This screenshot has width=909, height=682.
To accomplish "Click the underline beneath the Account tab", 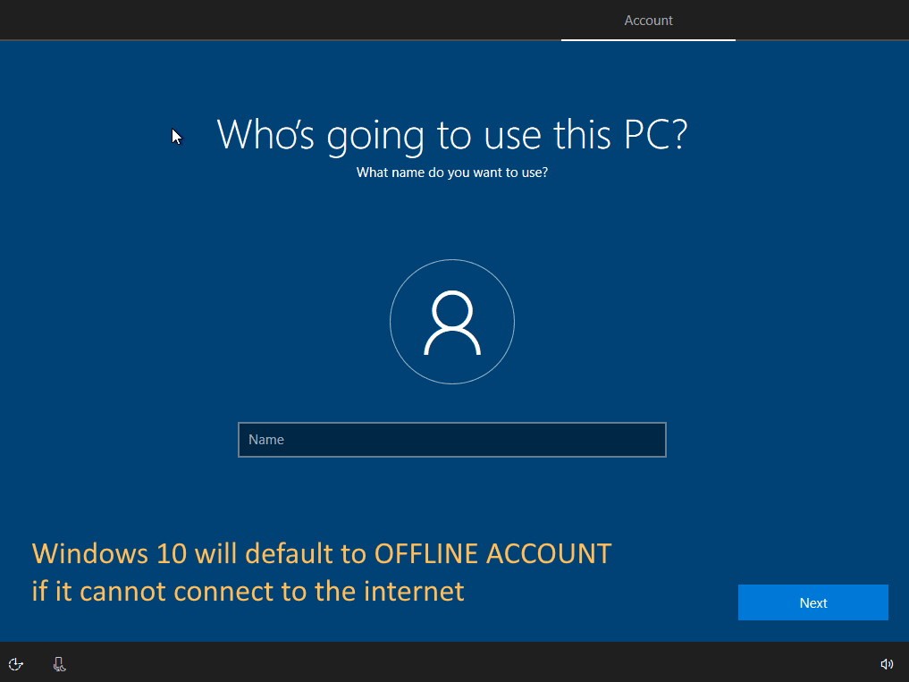I will (x=648, y=40).
